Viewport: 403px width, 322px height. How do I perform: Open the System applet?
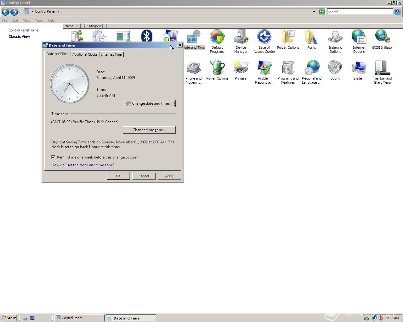pyautogui.click(x=359, y=71)
